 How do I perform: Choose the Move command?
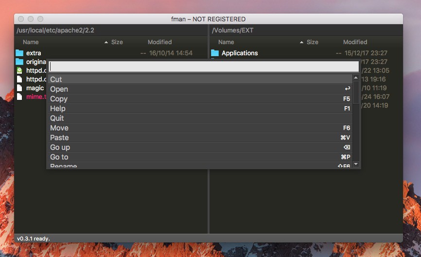(200, 128)
